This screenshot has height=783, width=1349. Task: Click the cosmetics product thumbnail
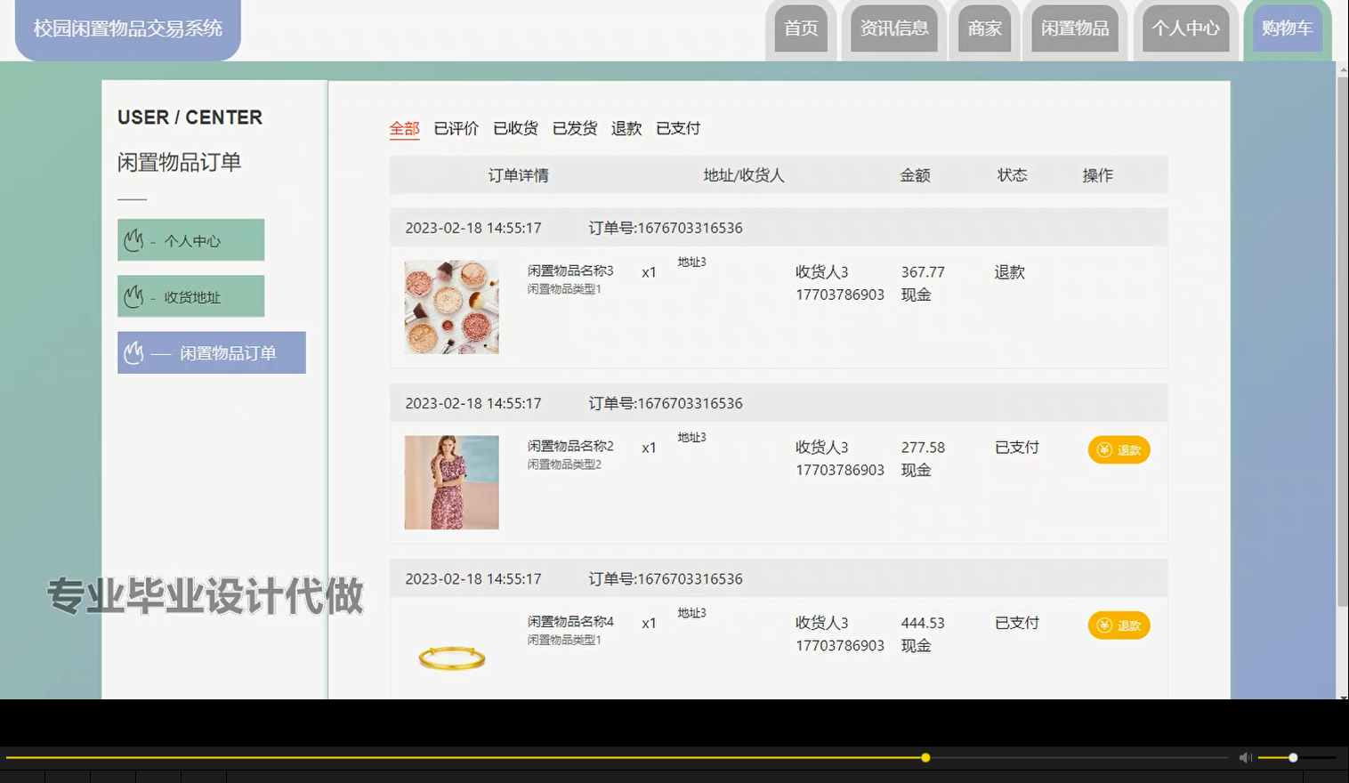[451, 306]
